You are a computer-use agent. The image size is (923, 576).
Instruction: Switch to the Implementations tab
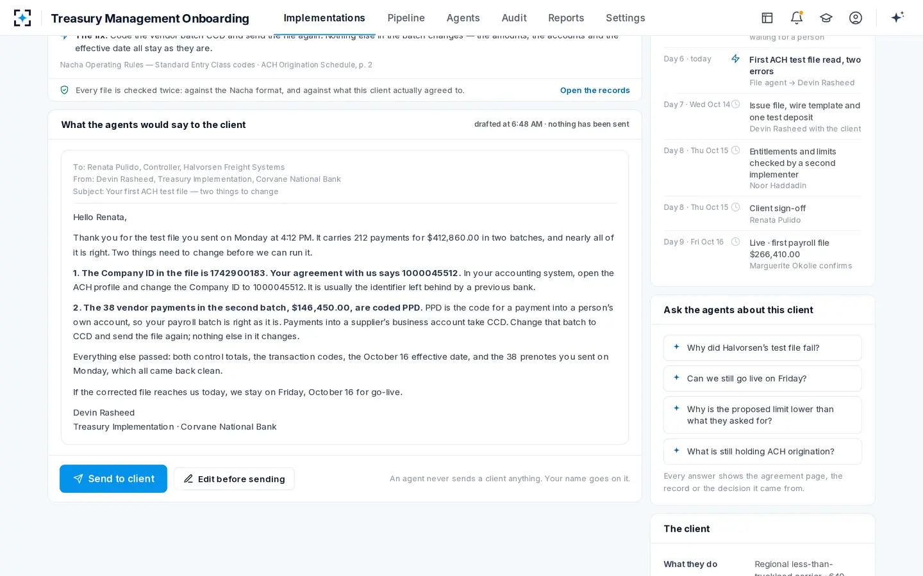pos(324,18)
